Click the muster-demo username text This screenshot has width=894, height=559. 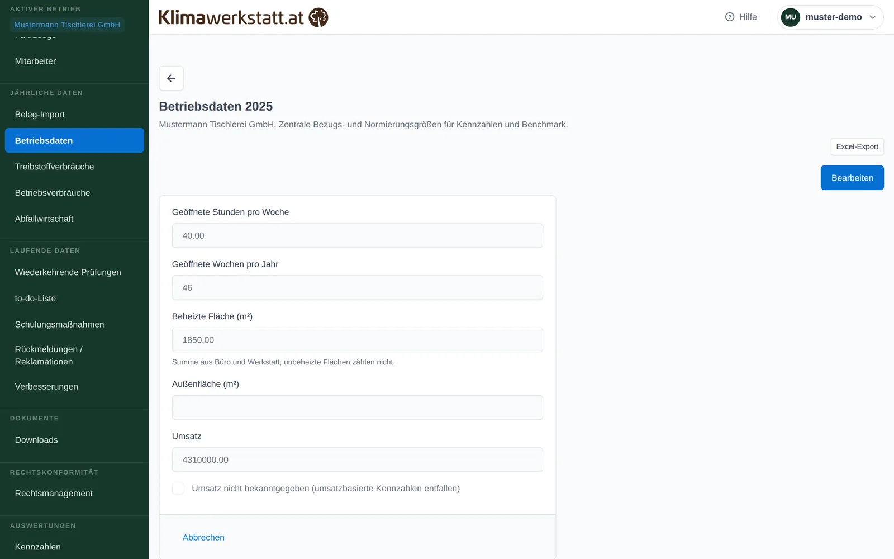[x=834, y=17]
